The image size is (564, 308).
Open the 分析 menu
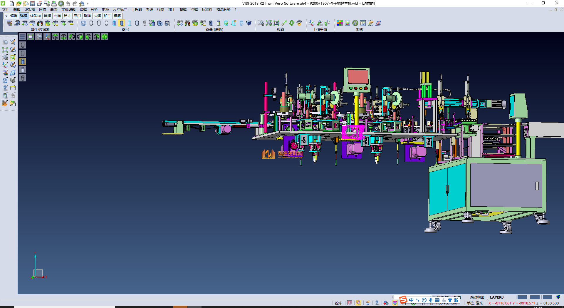click(x=94, y=10)
